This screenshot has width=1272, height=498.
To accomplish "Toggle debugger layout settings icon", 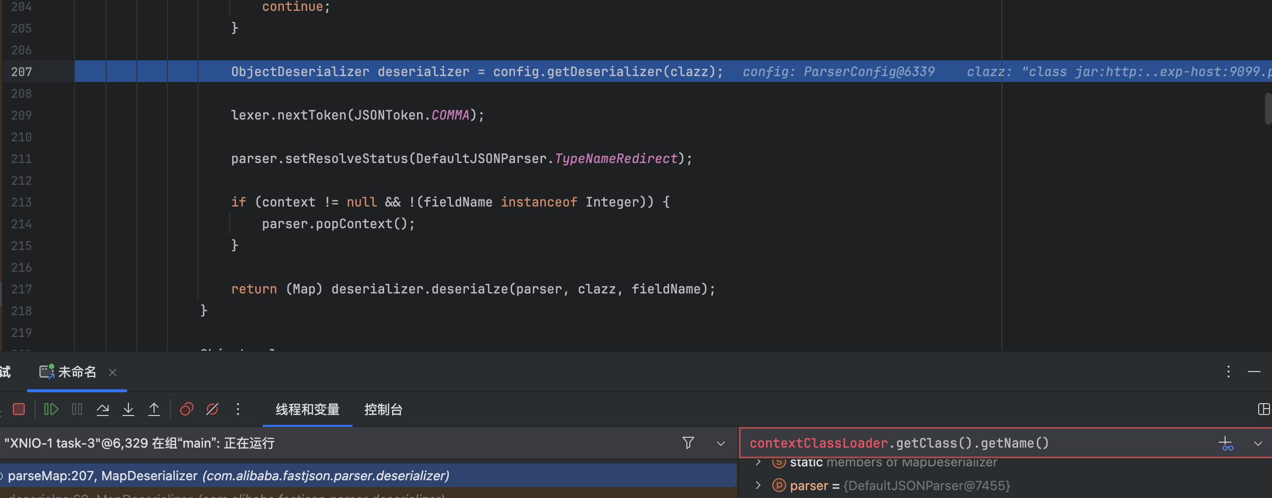I will coord(1264,409).
